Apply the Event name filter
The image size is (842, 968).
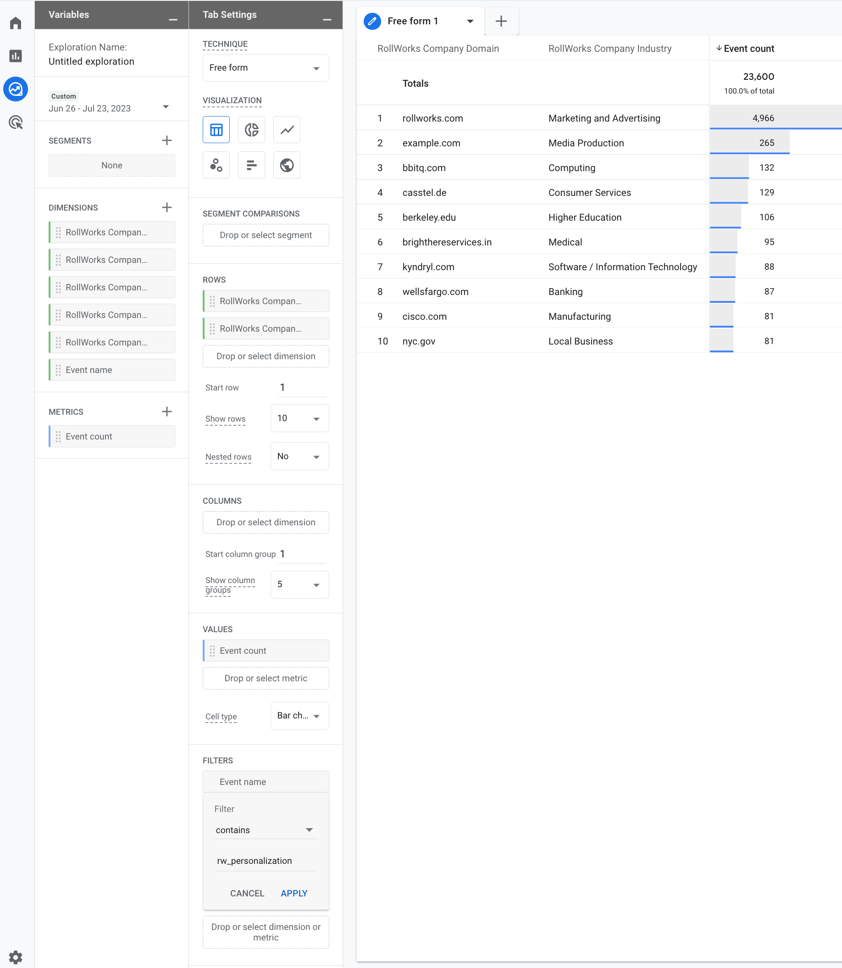[x=294, y=893]
